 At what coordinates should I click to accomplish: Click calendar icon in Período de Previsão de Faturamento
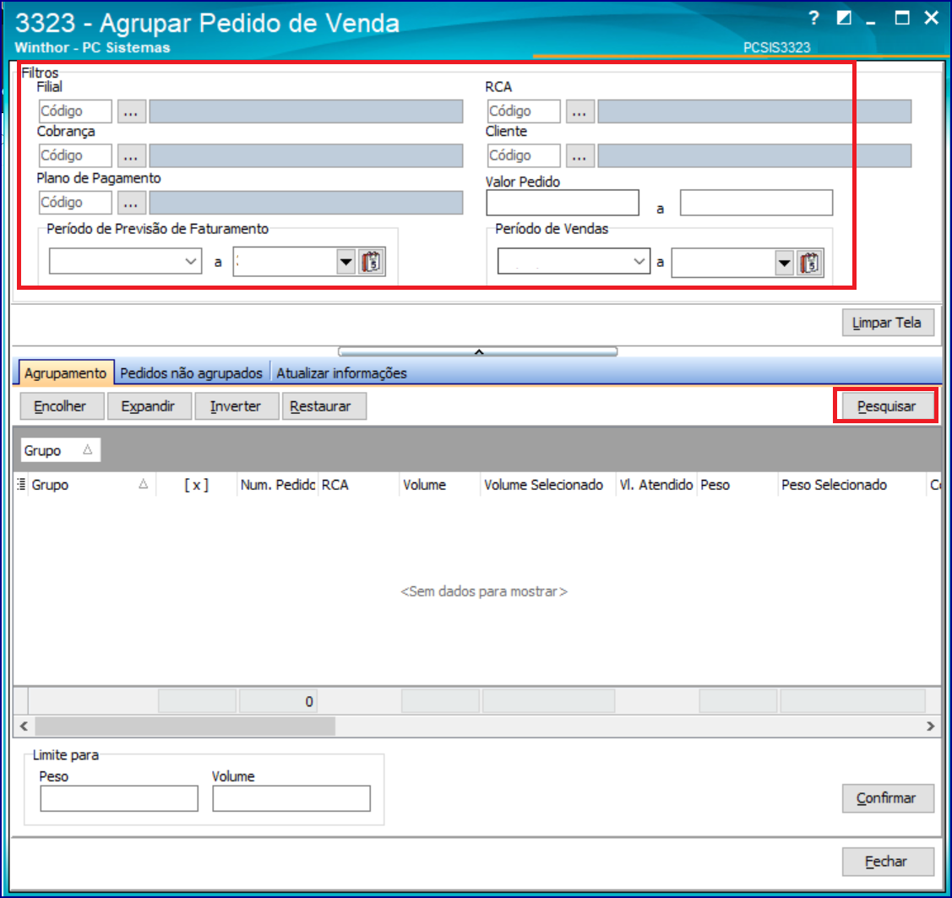(x=372, y=262)
